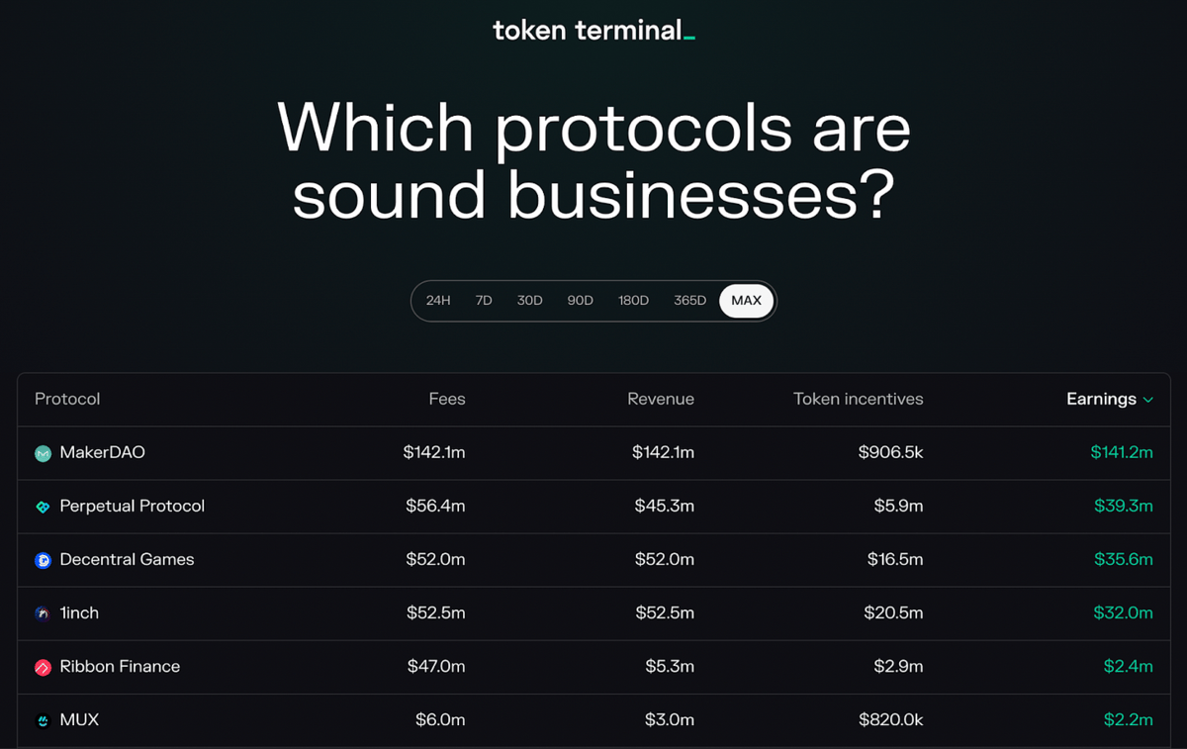Viewport: 1187px width, 749px height.
Task: Click the MakerDAO protocol logo icon
Action: coord(43,453)
